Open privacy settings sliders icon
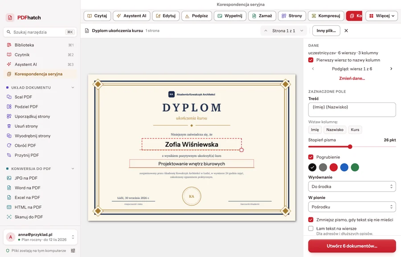 coord(73,251)
